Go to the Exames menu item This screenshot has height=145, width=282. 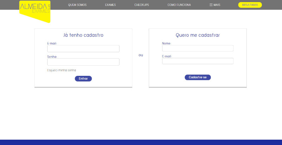tap(110, 5)
